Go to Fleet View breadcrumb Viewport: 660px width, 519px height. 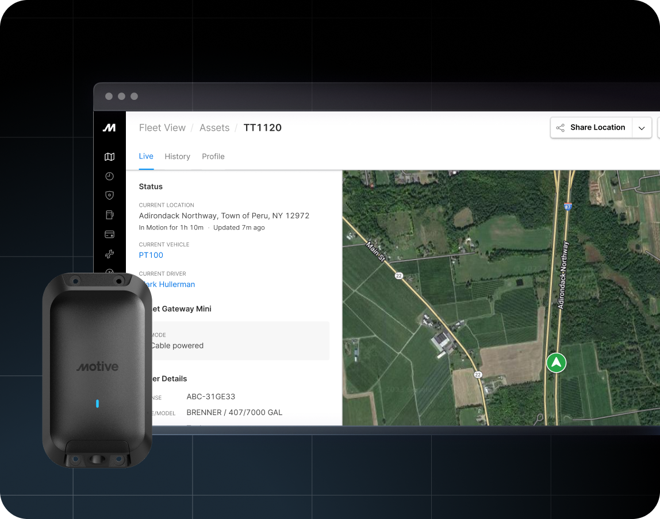[162, 128]
